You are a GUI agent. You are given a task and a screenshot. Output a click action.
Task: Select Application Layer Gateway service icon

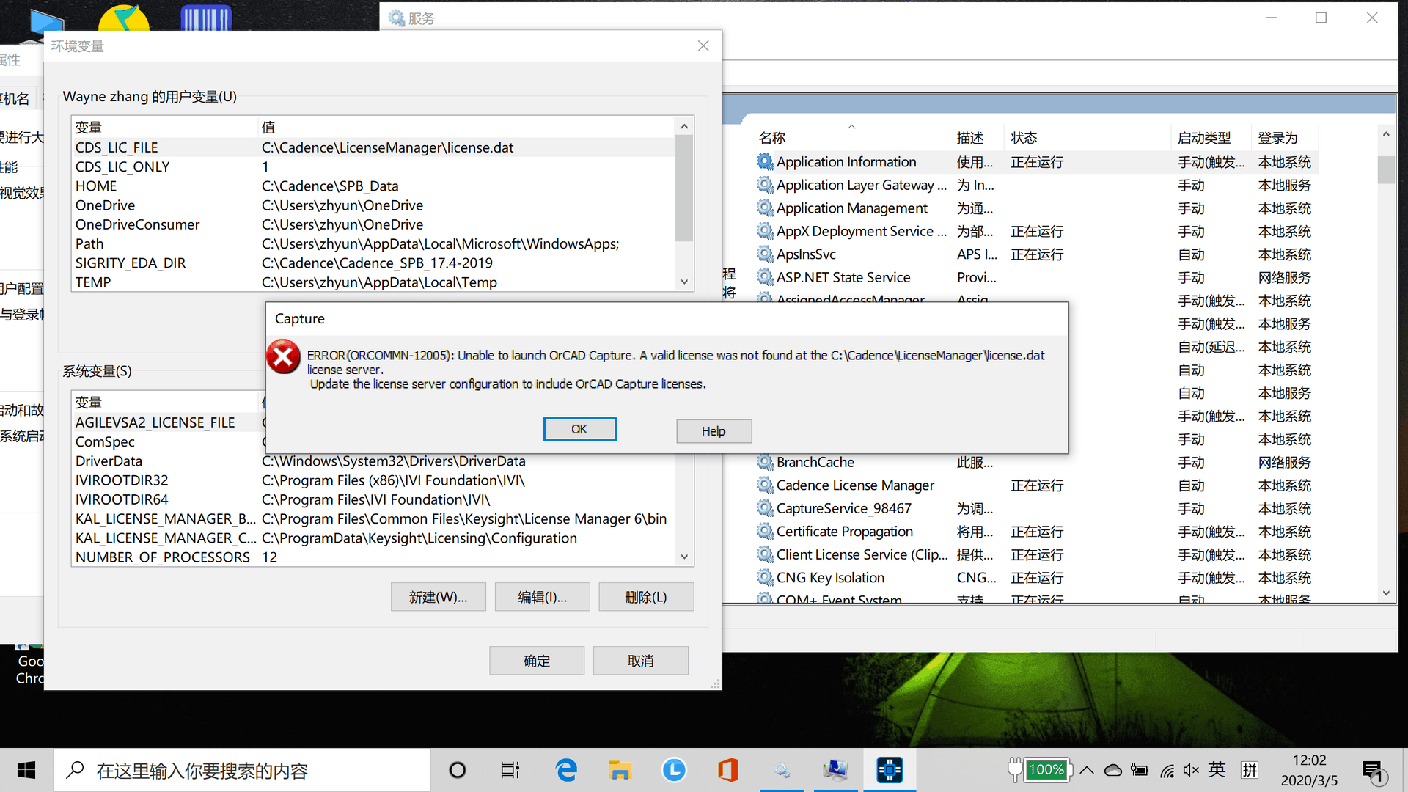pyautogui.click(x=765, y=185)
